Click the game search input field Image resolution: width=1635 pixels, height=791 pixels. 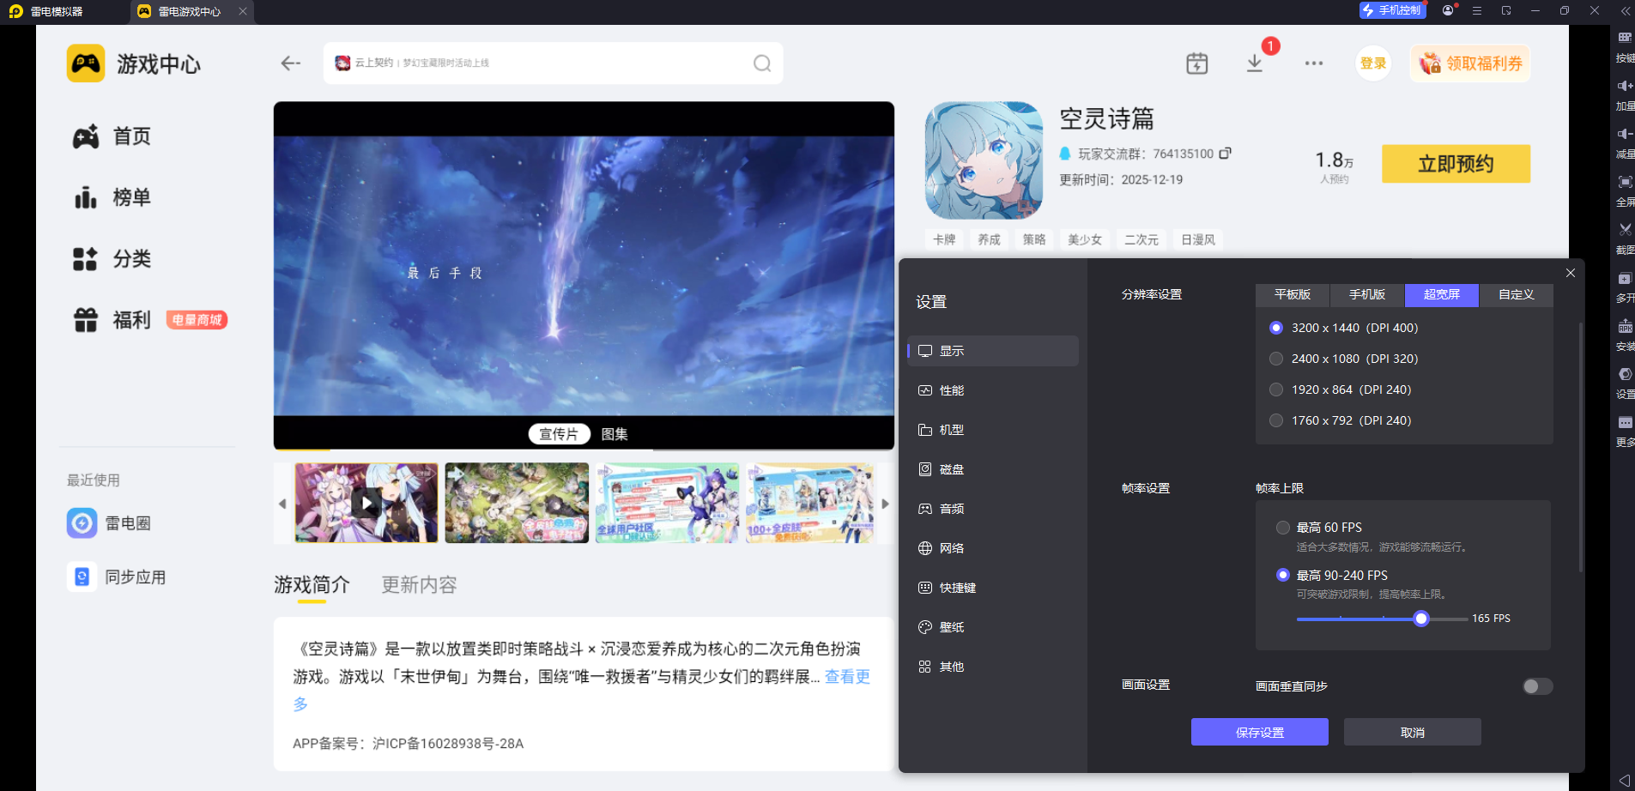pos(553,63)
